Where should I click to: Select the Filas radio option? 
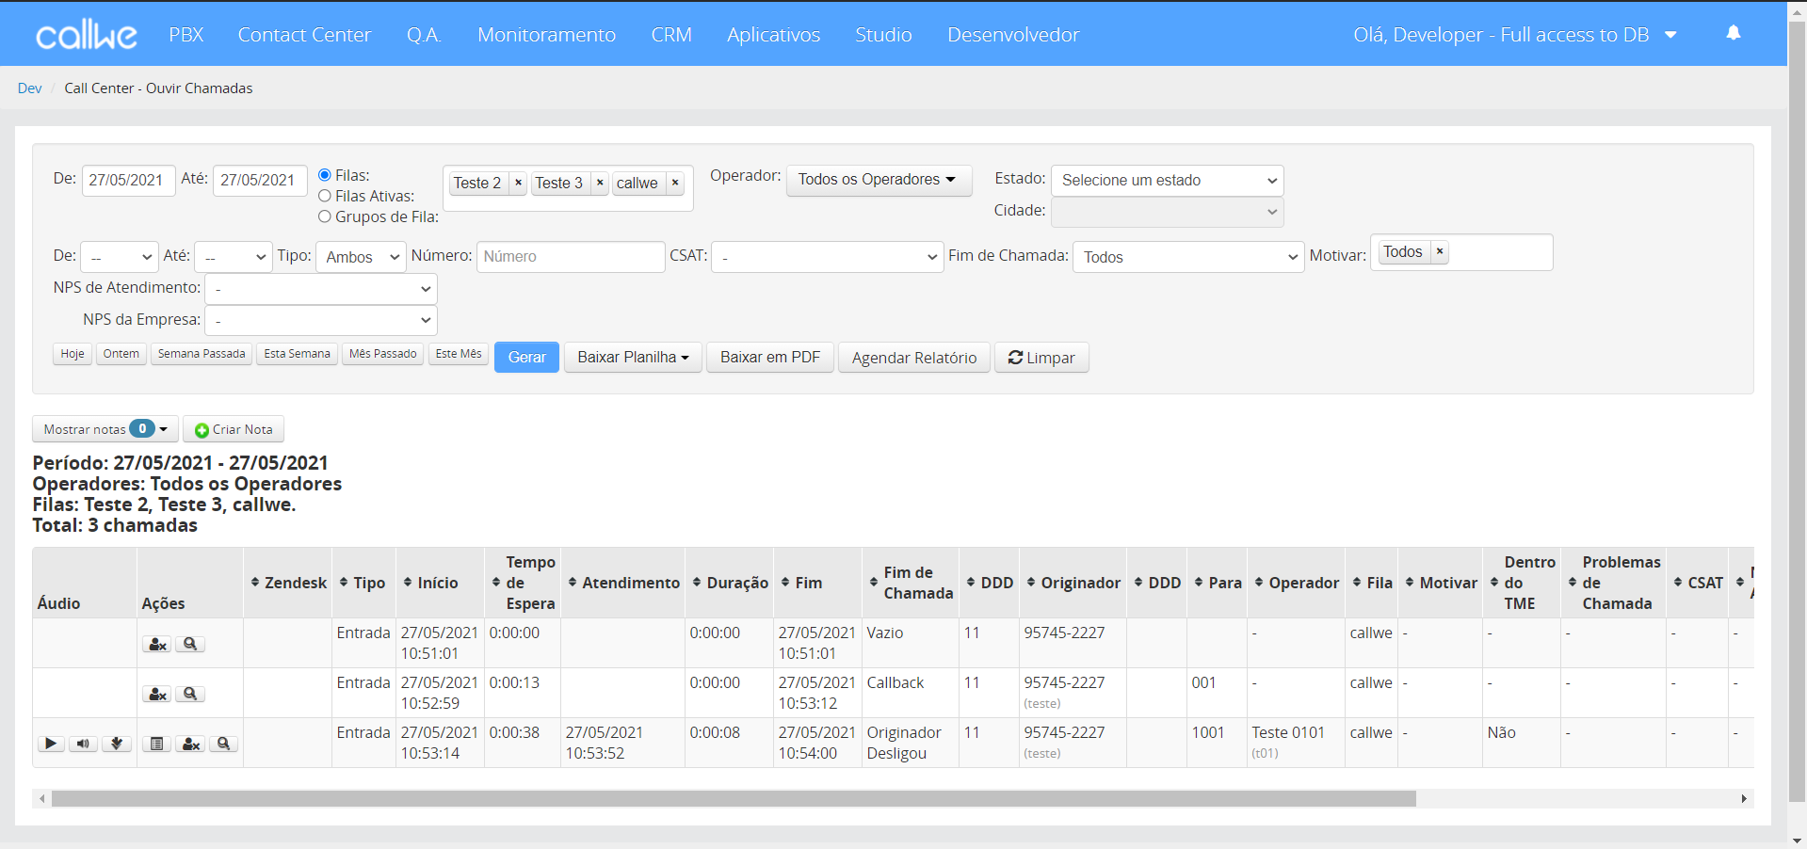click(x=325, y=175)
